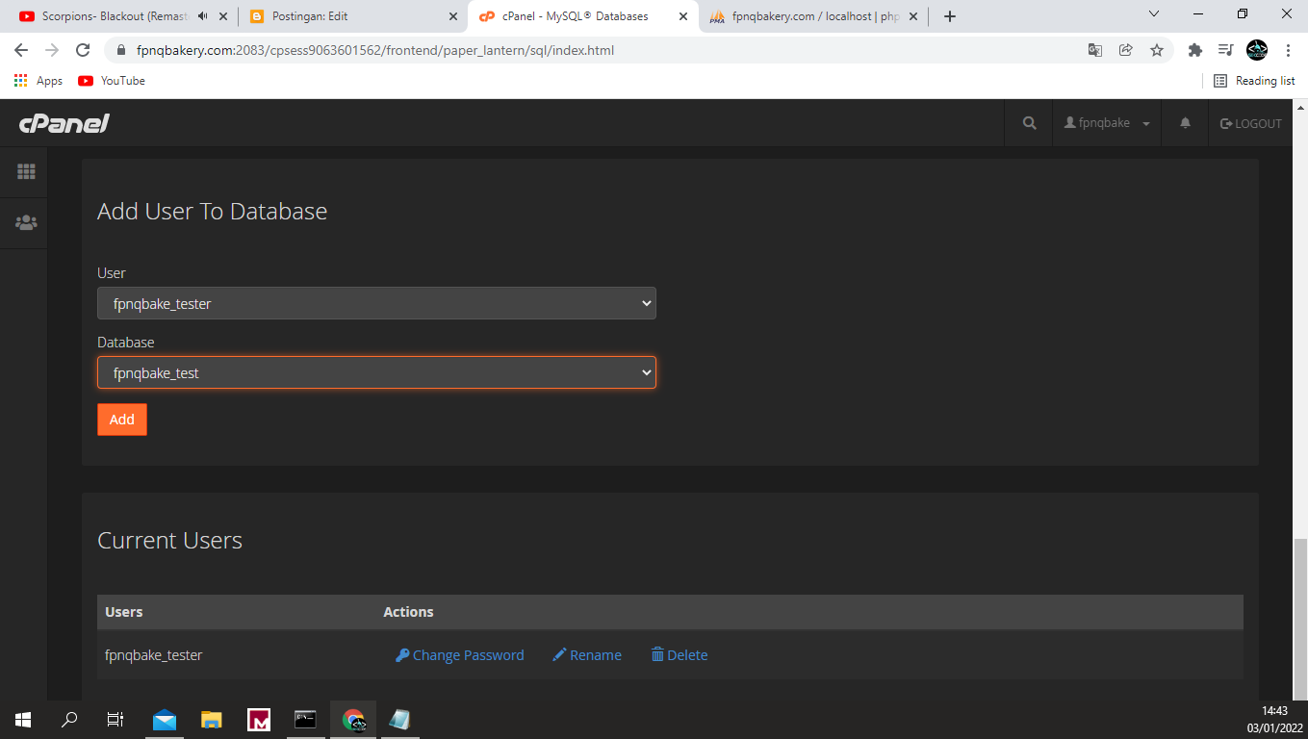Open the notifications bell icon
Image resolution: width=1308 pixels, height=739 pixels.
pyautogui.click(x=1185, y=123)
